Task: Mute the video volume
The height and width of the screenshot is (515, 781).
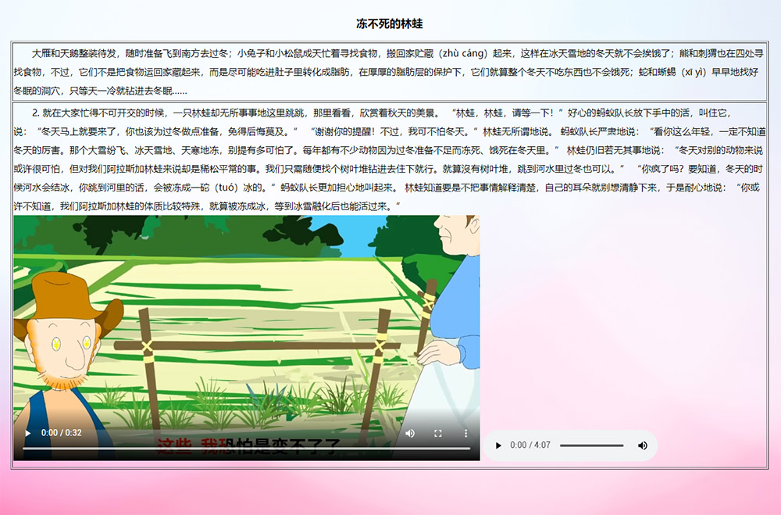Action: point(410,433)
